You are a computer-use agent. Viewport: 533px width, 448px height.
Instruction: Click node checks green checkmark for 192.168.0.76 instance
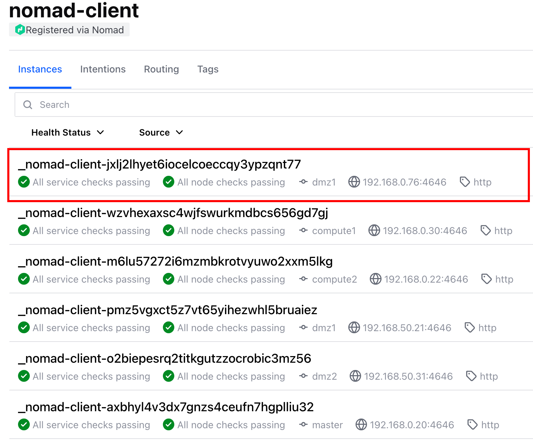tap(169, 182)
